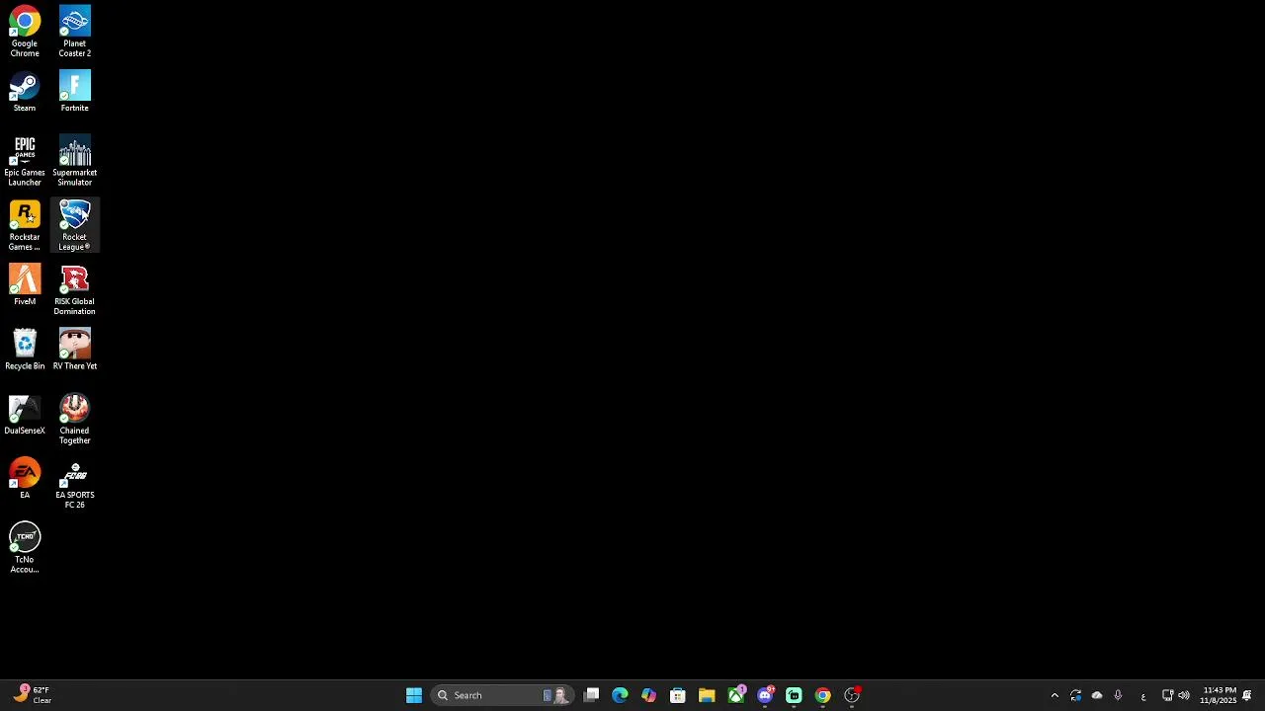Click the Rockstar Games Launcher icon

[x=25, y=225]
